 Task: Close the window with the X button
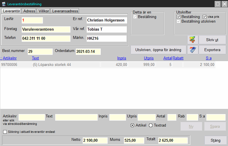point(224,4)
